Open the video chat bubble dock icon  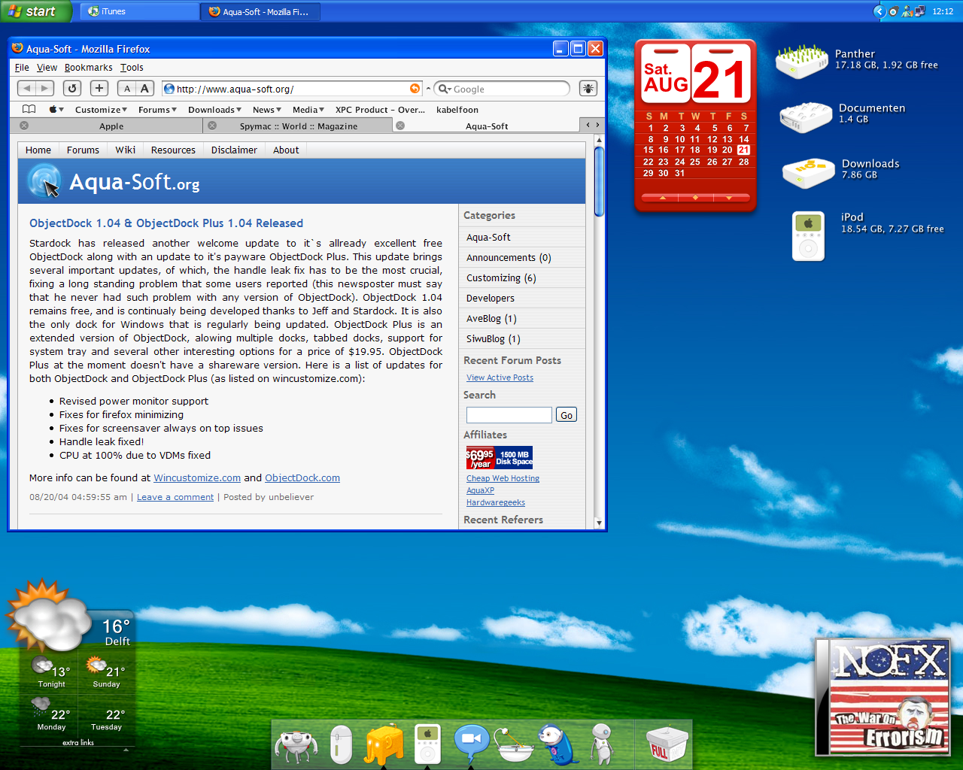(472, 743)
